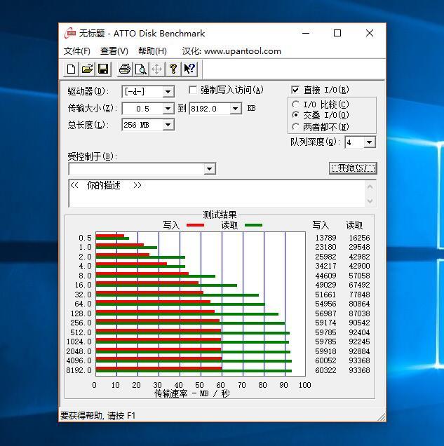The image size is (444, 446).
Task: Click the 传输速率 - MB / 秒 axis label
Action: (x=191, y=393)
